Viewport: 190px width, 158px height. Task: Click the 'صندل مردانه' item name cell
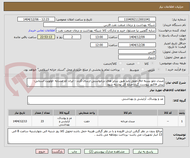128,121
